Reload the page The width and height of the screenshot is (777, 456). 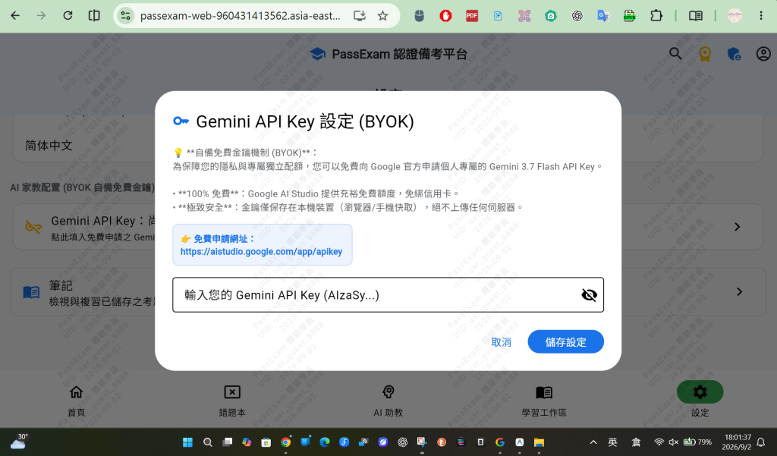(68, 16)
